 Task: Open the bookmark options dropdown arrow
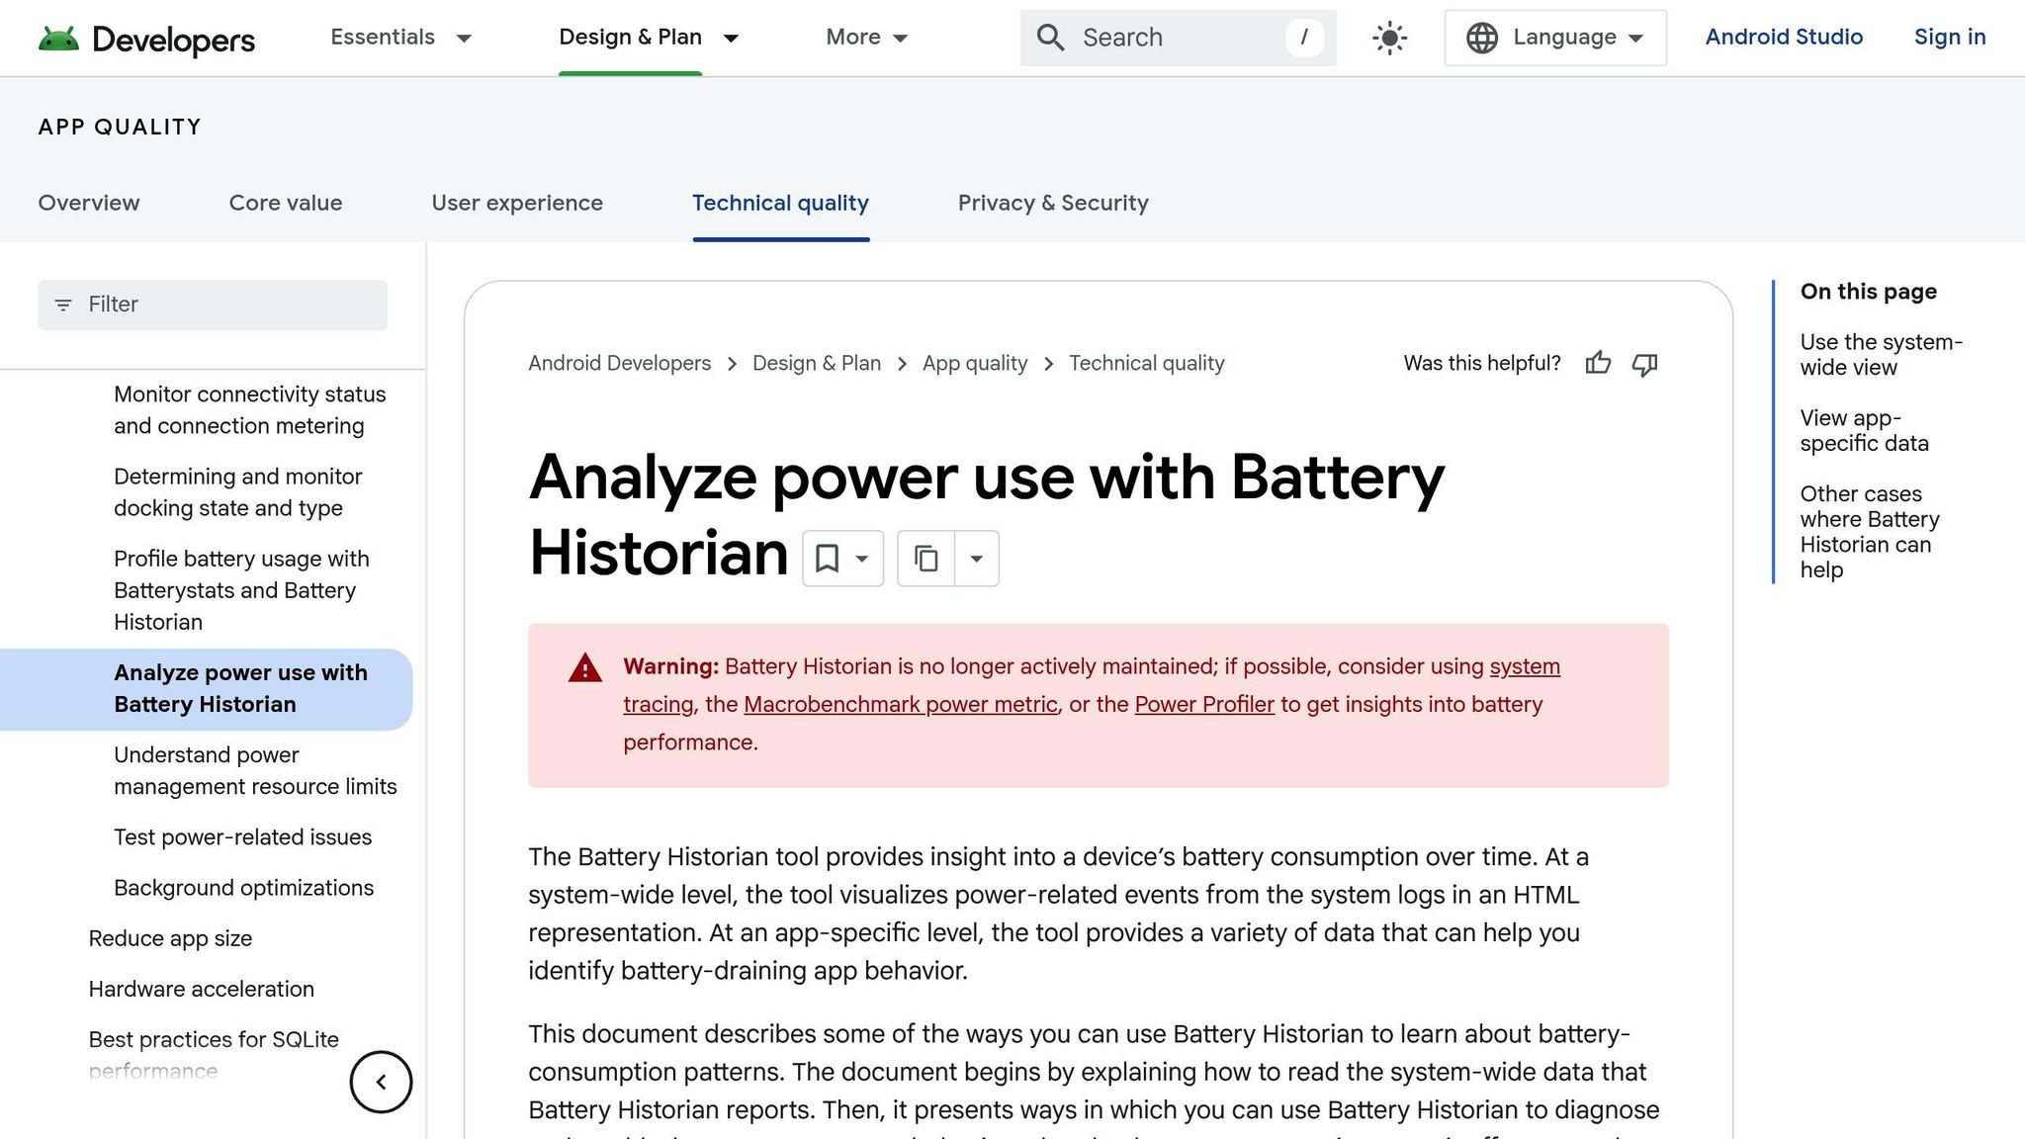point(861,559)
